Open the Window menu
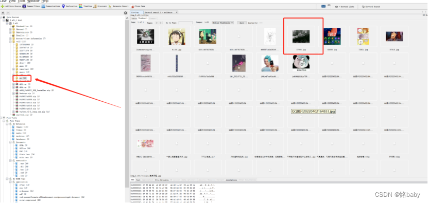 [33, 1]
